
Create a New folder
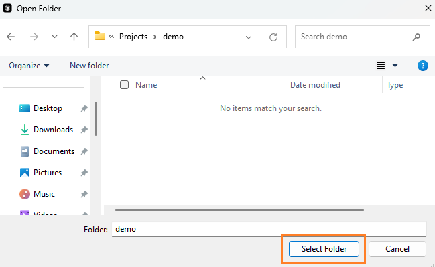click(89, 66)
